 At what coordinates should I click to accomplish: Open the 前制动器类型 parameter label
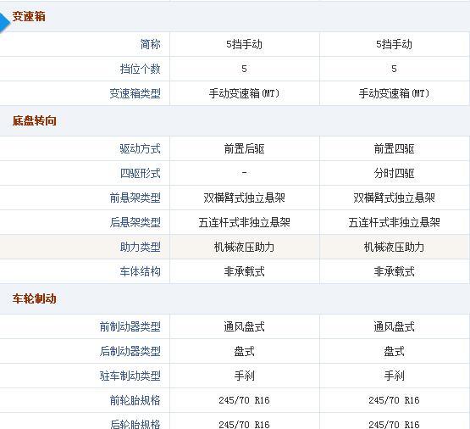pyautogui.click(x=130, y=326)
